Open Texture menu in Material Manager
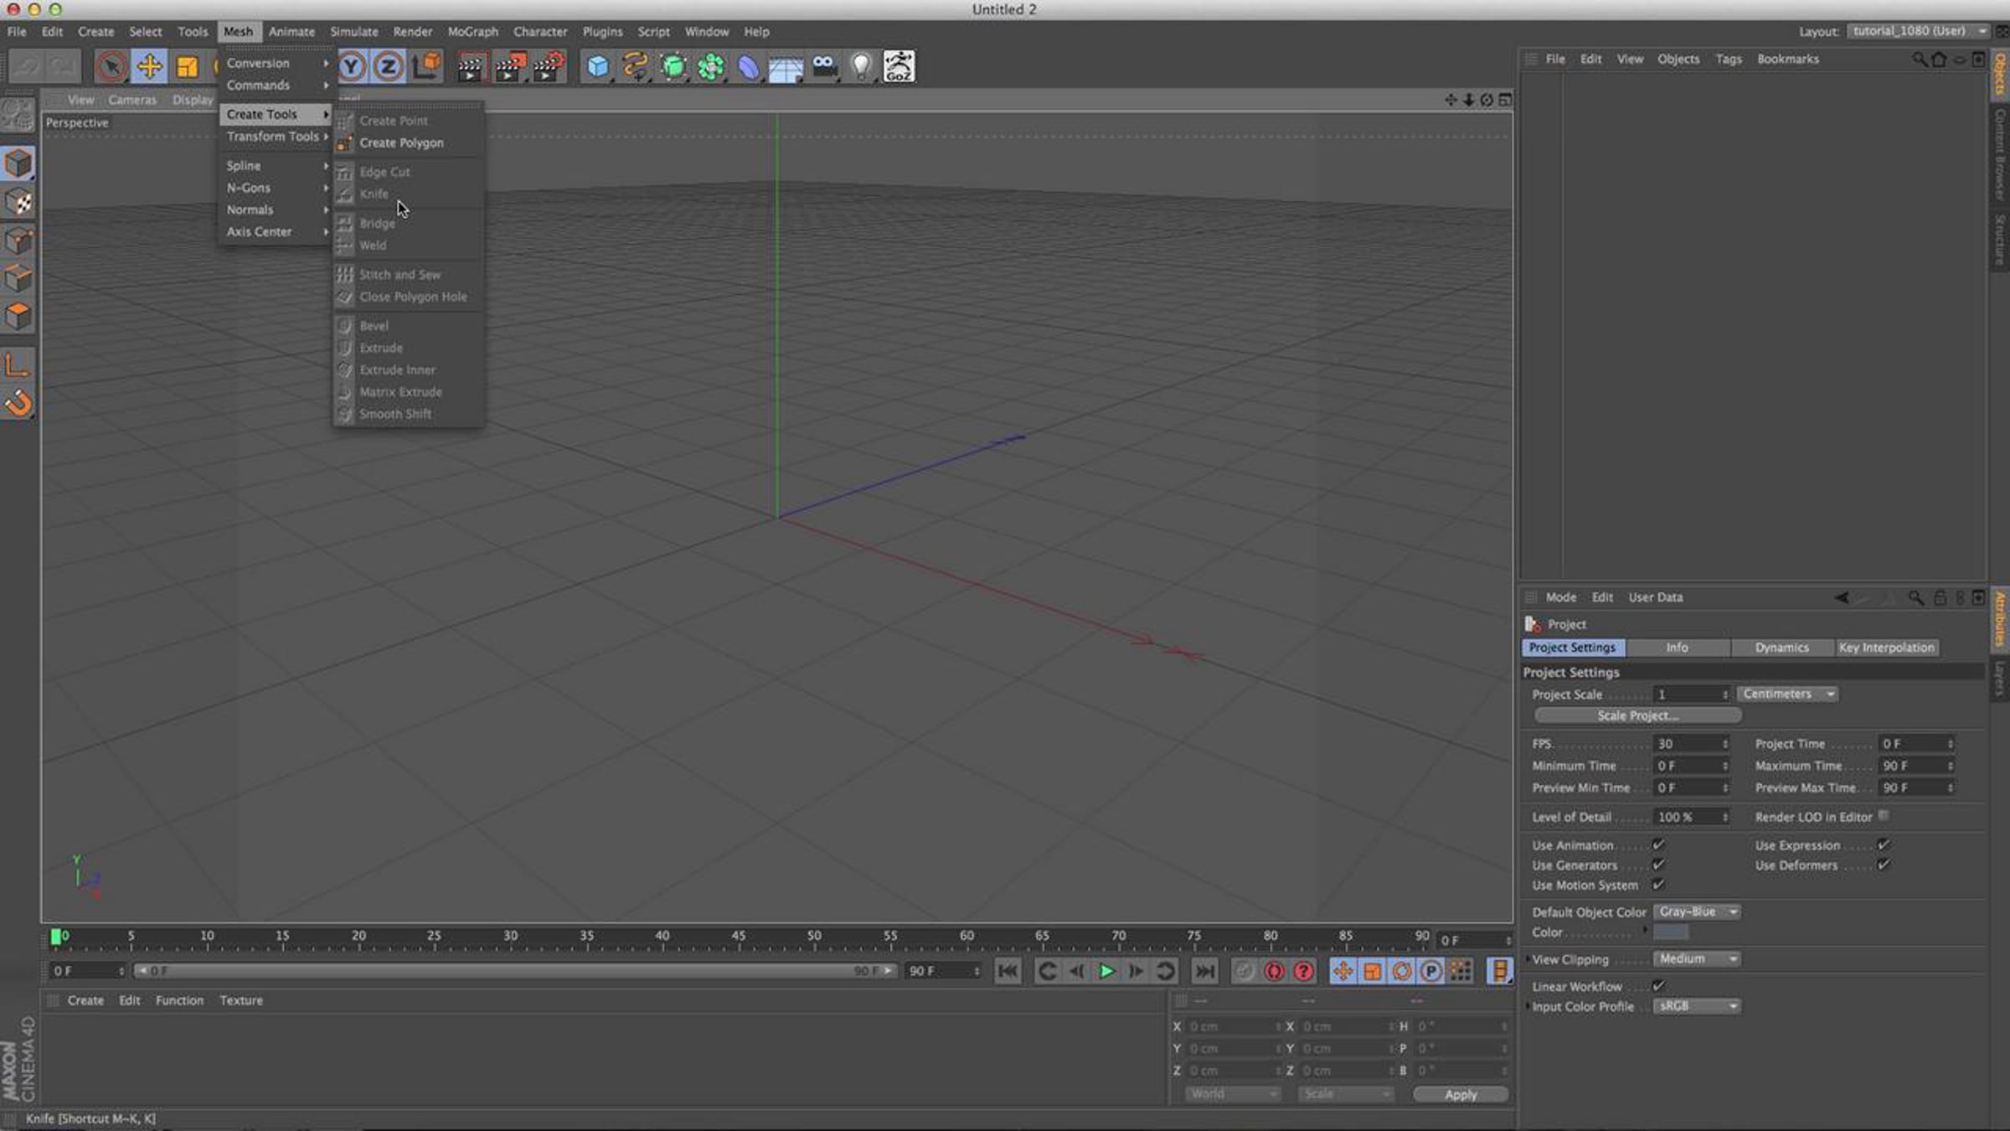Viewport: 2010px width, 1131px height. click(241, 1000)
